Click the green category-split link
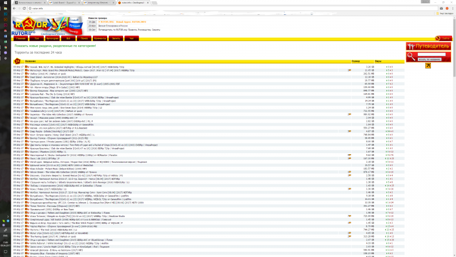The height and width of the screenshot is (257, 456). (55, 45)
